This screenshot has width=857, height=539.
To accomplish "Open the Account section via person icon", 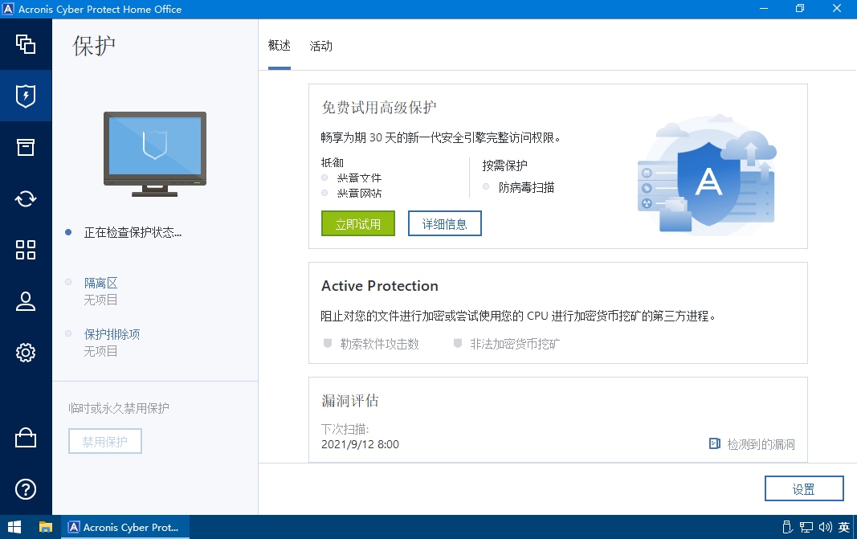I will [26, 301].
